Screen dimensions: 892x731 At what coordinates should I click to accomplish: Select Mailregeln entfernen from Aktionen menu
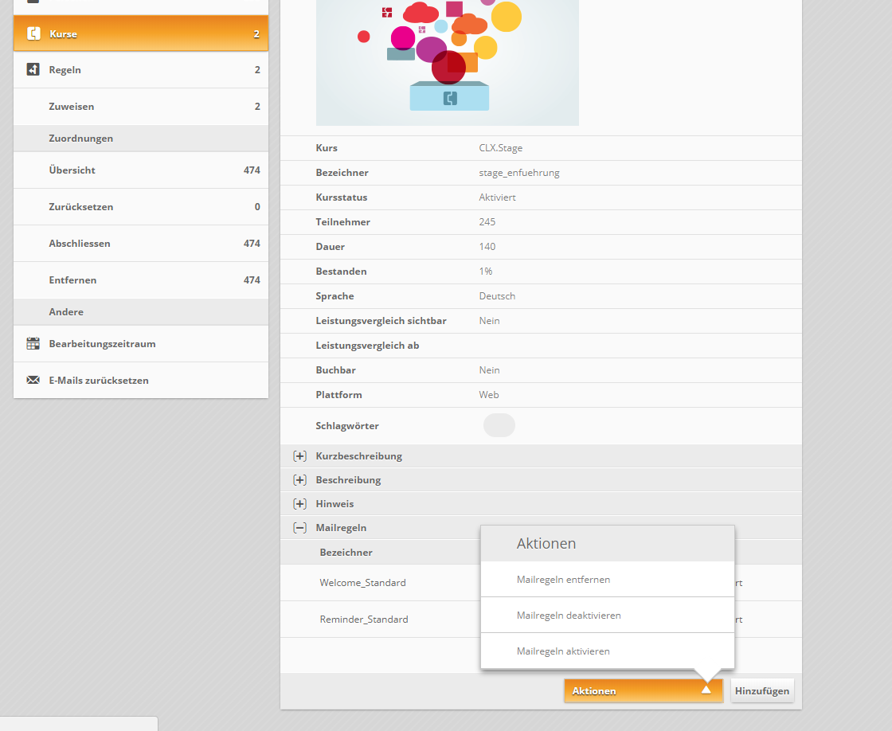pos(563,580)
